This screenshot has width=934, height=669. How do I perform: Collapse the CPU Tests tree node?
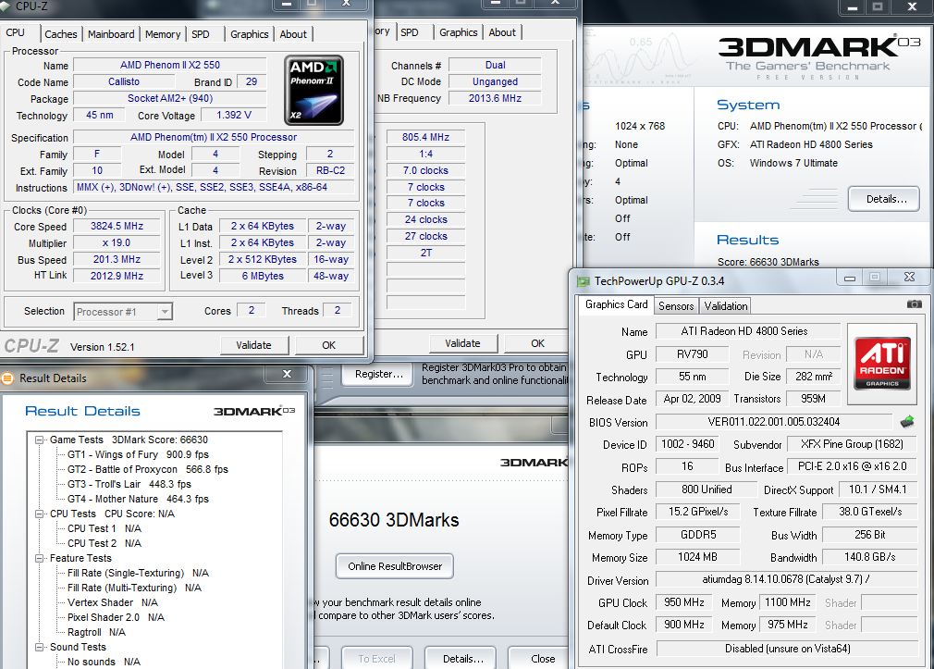40,514
